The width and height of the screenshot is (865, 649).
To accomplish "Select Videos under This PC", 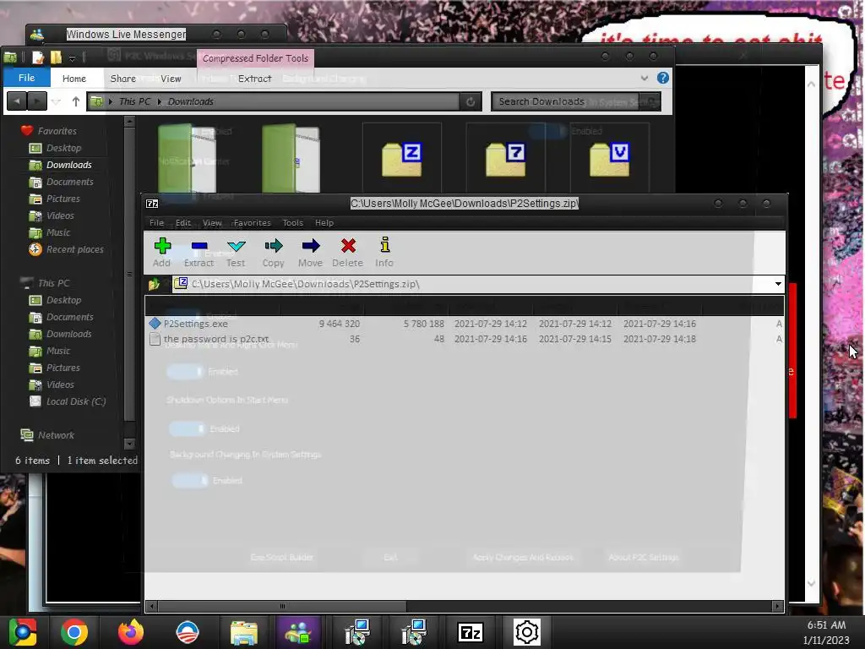I will (x=60, y=384).
